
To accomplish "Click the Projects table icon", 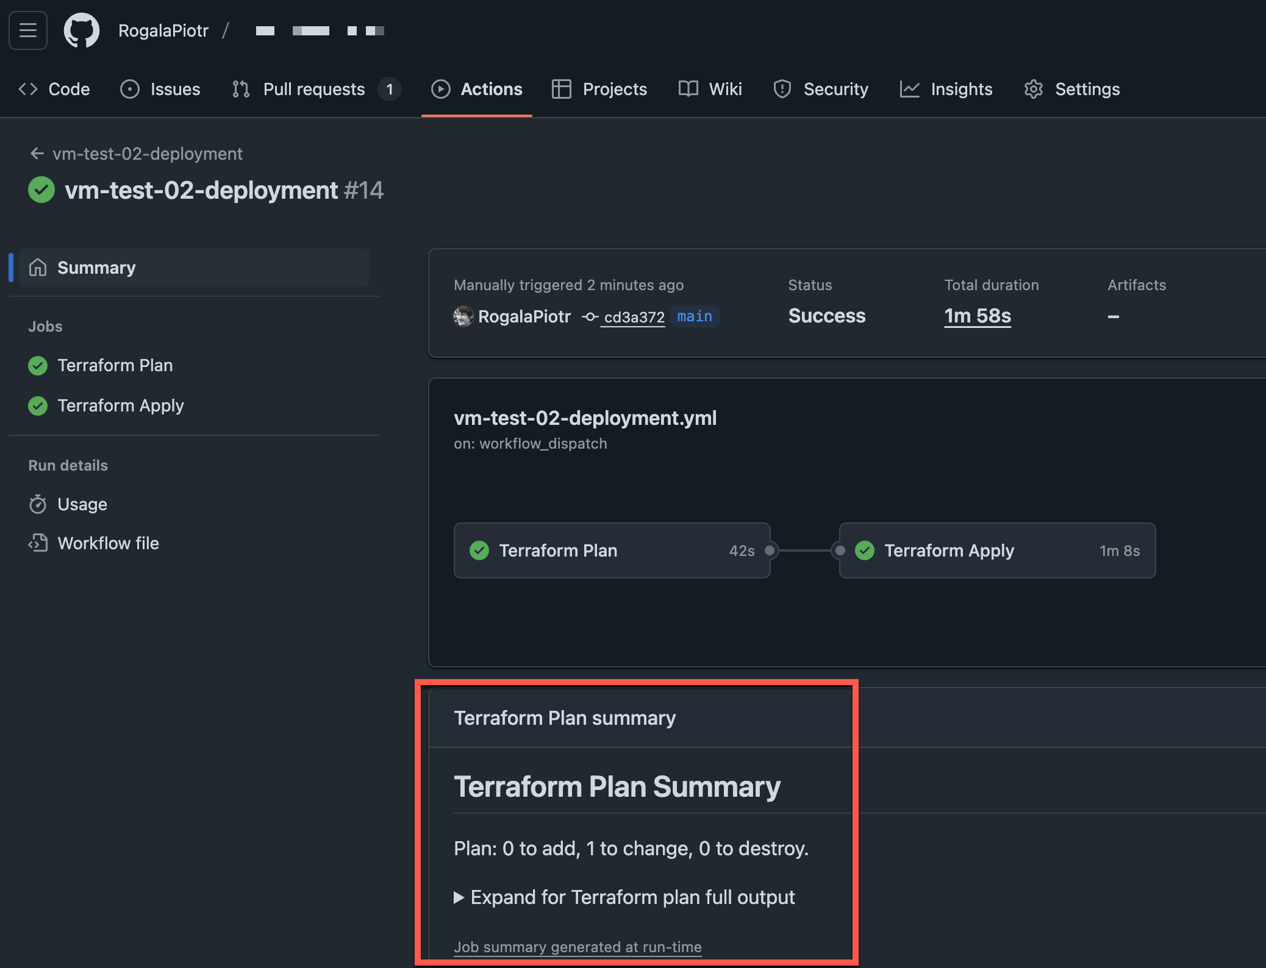I will coord(562,89).
